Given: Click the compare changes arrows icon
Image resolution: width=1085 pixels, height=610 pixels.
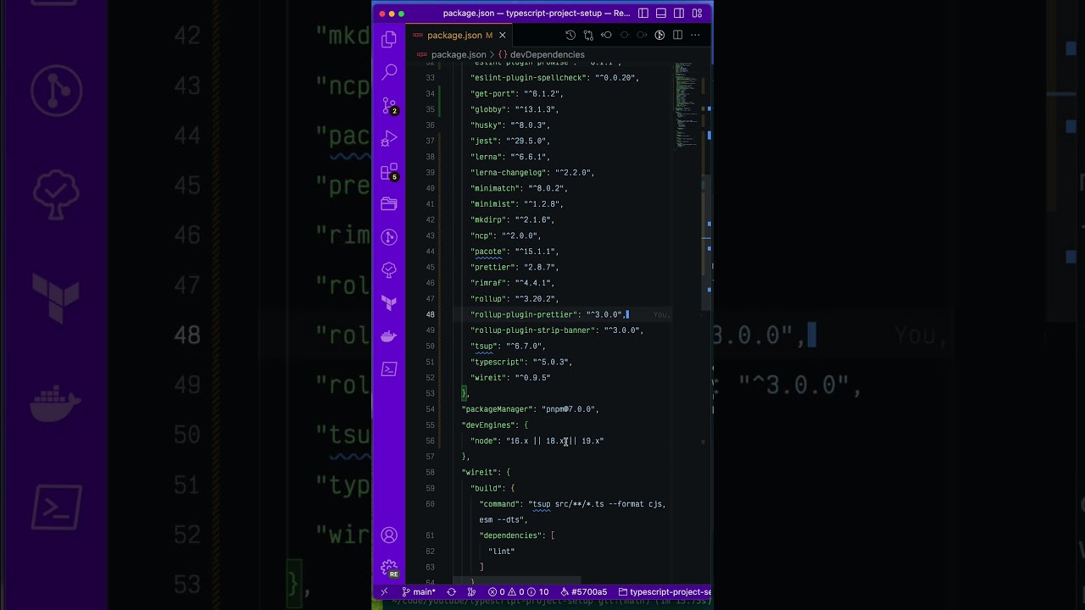Looking at the screenshot, I should (588, 35).
